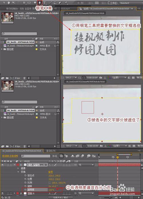Screen dimensions: 143x199
Task: Open lower viewer resolution dropdown (全屏)
Action: 120,146
